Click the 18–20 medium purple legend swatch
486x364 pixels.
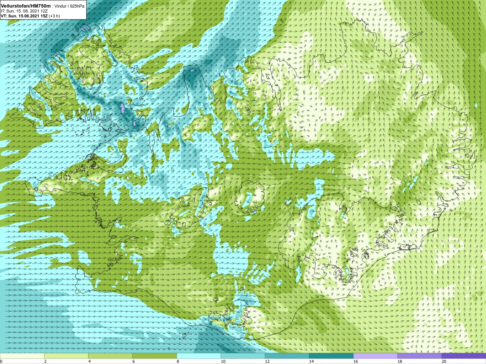(x=420, y=356)
